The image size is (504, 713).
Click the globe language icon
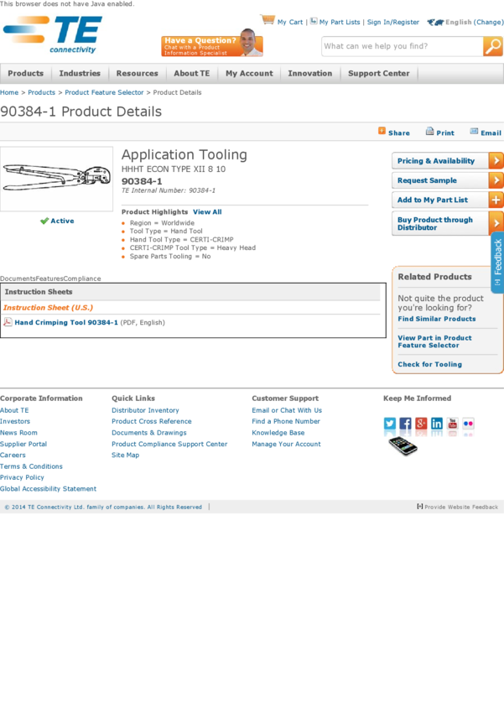tap(435, 22)
